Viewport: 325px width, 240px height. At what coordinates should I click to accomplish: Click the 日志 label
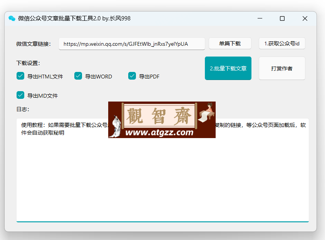(x=23, y=109)
